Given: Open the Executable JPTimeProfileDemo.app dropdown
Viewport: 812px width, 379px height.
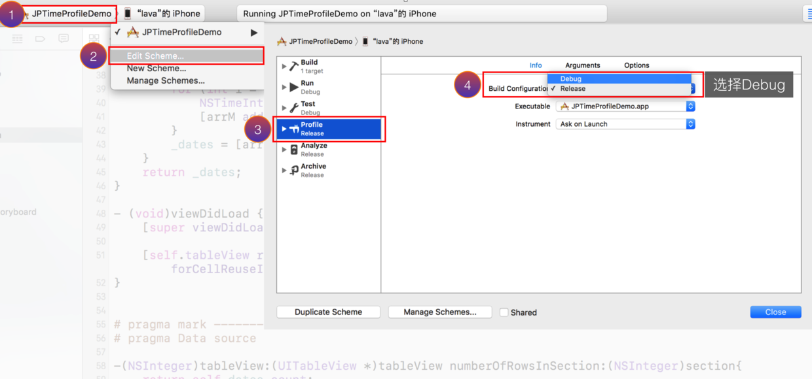Looking at the screenshot, I should pyautogui.click(x=625, y=107).
